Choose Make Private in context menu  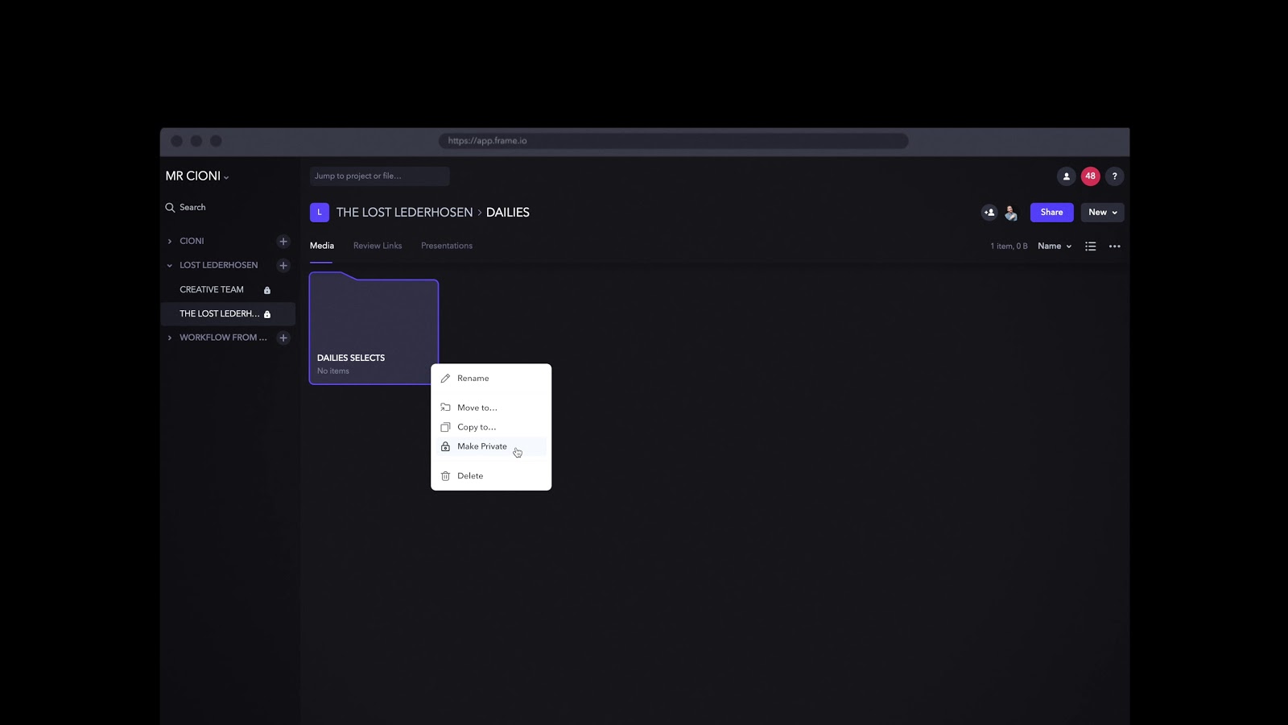click(x=491, y=446)
